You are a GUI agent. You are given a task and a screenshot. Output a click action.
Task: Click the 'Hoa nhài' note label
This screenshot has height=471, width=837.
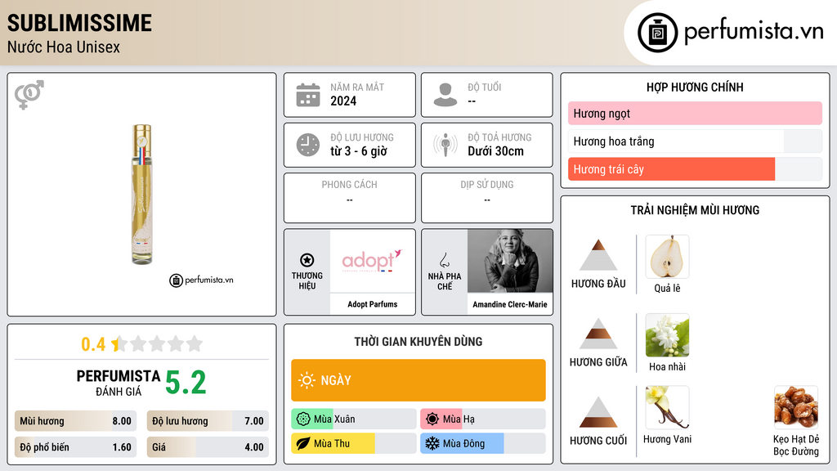667,367
